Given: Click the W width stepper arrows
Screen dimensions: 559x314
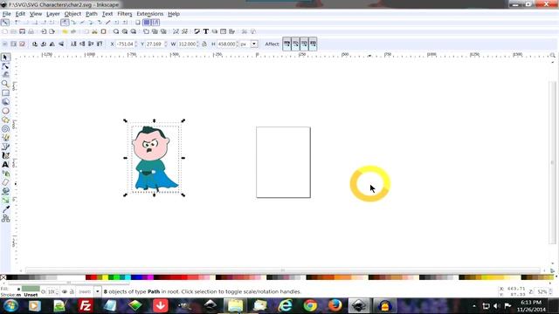Looking at the screenshot, I should click(x=198, y=44).
